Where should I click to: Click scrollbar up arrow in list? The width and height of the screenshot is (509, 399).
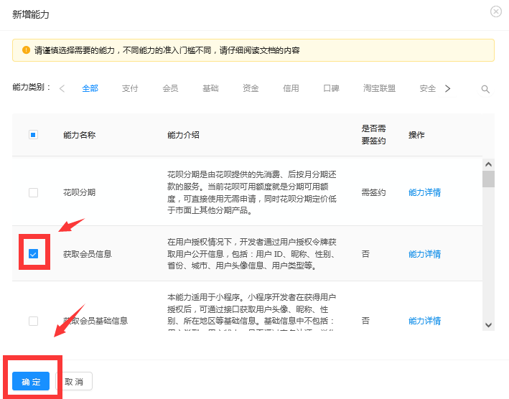(488, 164)
